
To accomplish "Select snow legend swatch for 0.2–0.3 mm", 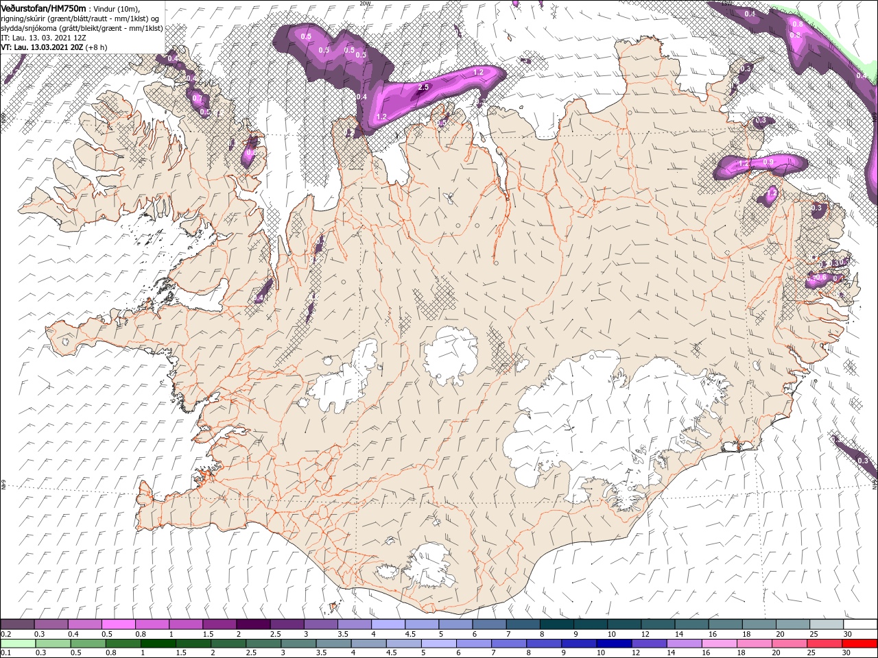I will 17,624.
